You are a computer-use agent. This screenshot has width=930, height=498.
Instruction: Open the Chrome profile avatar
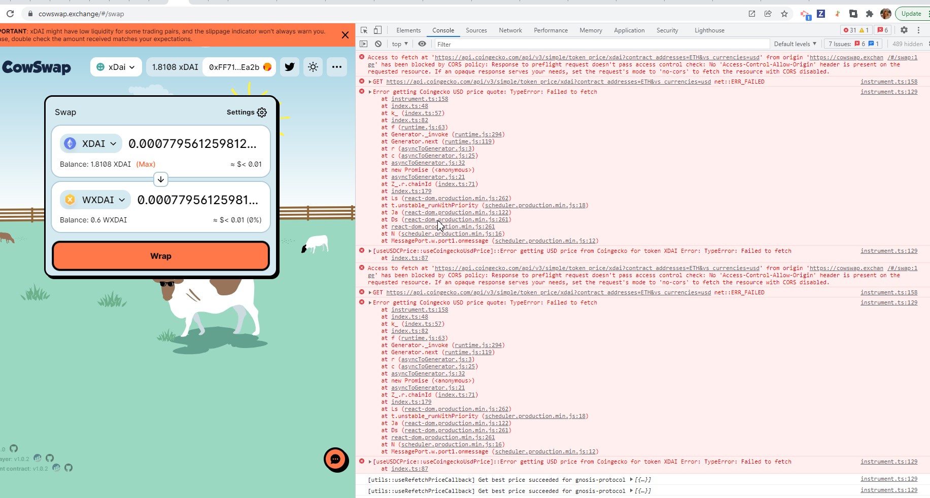pos(886,14)
